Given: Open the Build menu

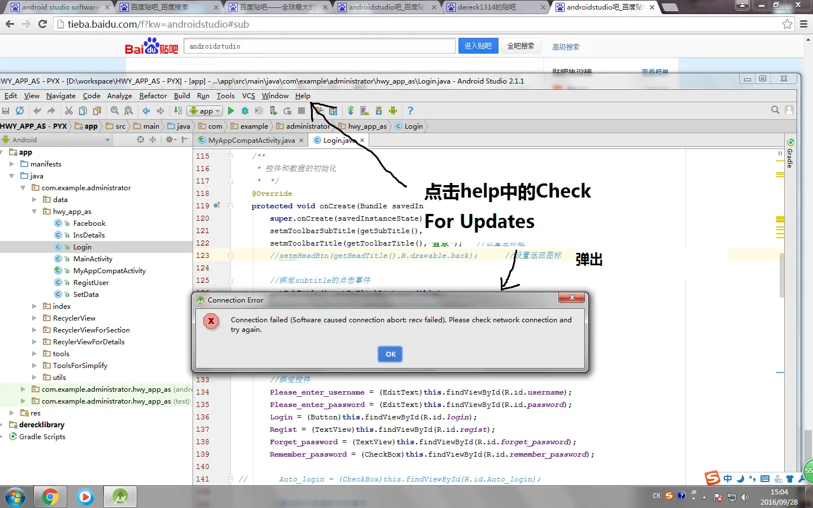Looking at the screenshot, I should [182, 96].
